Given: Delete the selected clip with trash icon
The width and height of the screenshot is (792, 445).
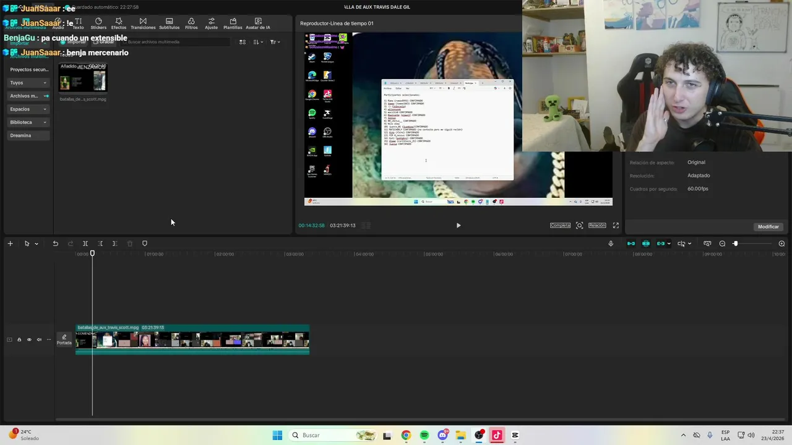Looking at the screenshot, I should click(129, 244).
